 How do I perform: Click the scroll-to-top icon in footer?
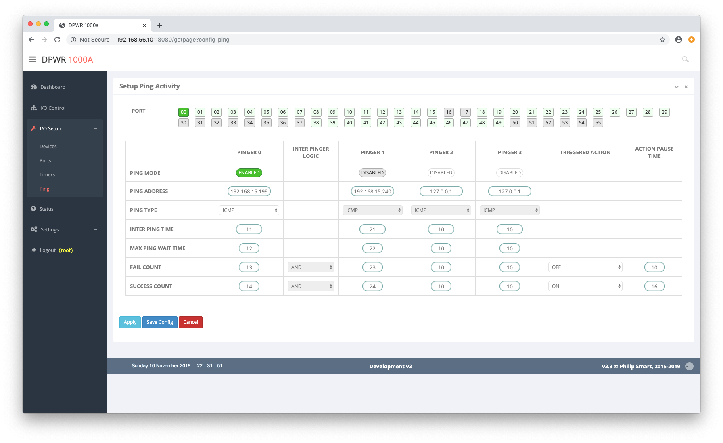[689, 366]
